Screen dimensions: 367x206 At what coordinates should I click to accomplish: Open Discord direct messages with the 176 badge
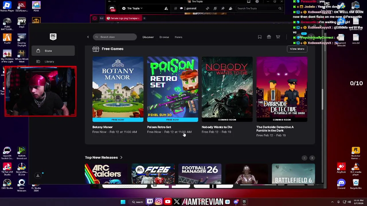[x=112, y=9]
